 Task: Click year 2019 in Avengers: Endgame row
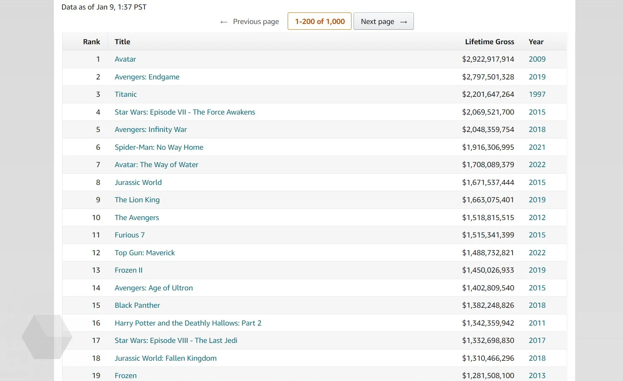pyautogui.click(x=537, y=77)
